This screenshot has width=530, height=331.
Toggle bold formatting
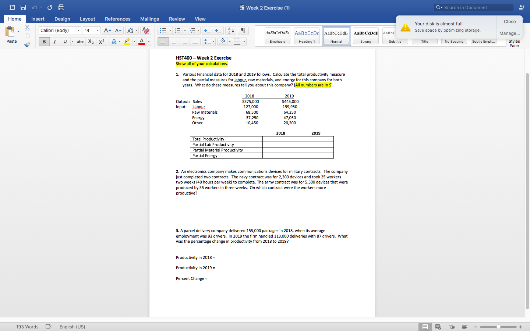tap(44, 41)
